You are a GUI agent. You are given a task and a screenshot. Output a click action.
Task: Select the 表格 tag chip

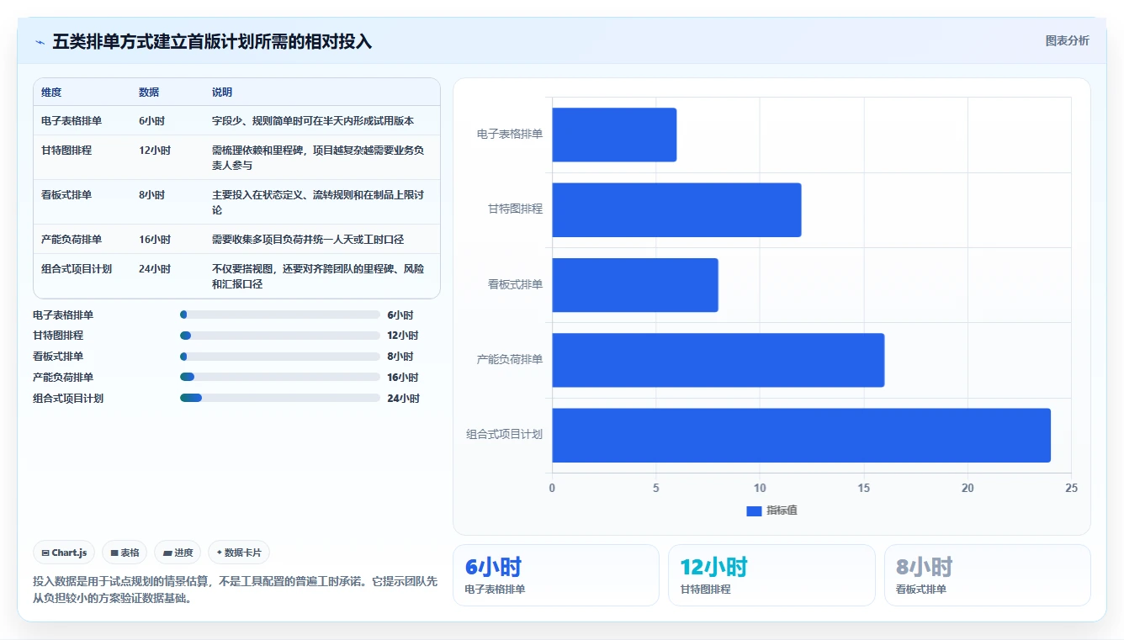tap(125, 553)
